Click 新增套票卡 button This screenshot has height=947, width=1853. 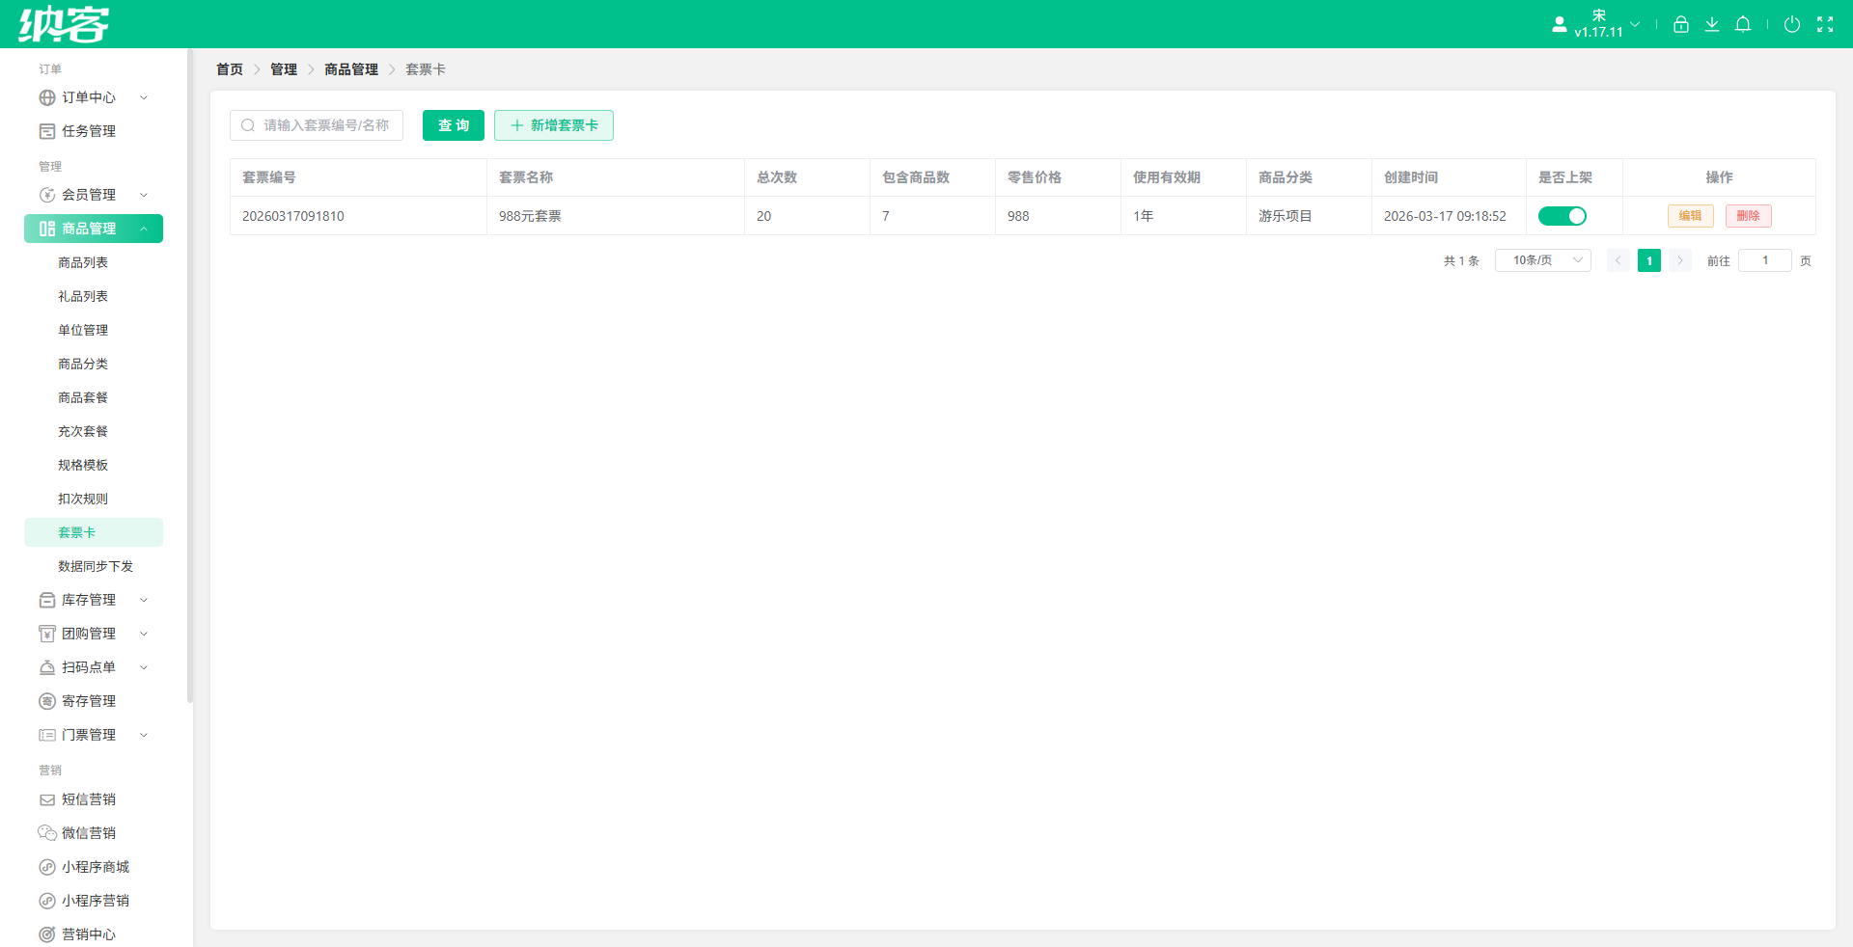tap(554, 125)
